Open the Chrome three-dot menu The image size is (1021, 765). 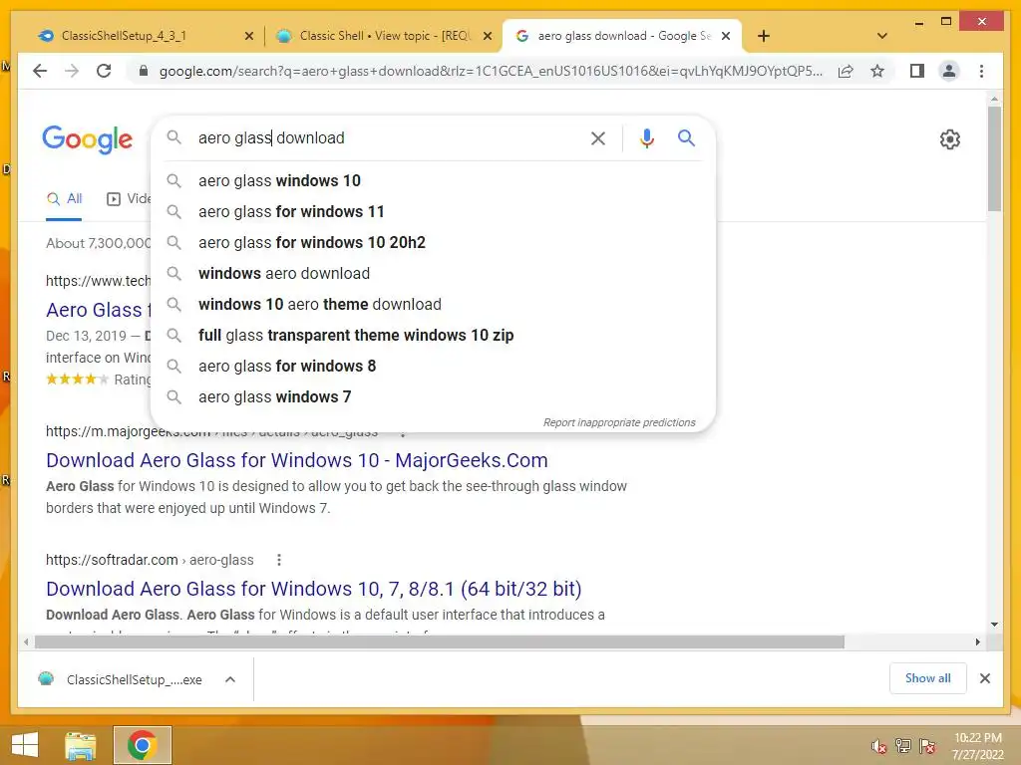(981, 71)
